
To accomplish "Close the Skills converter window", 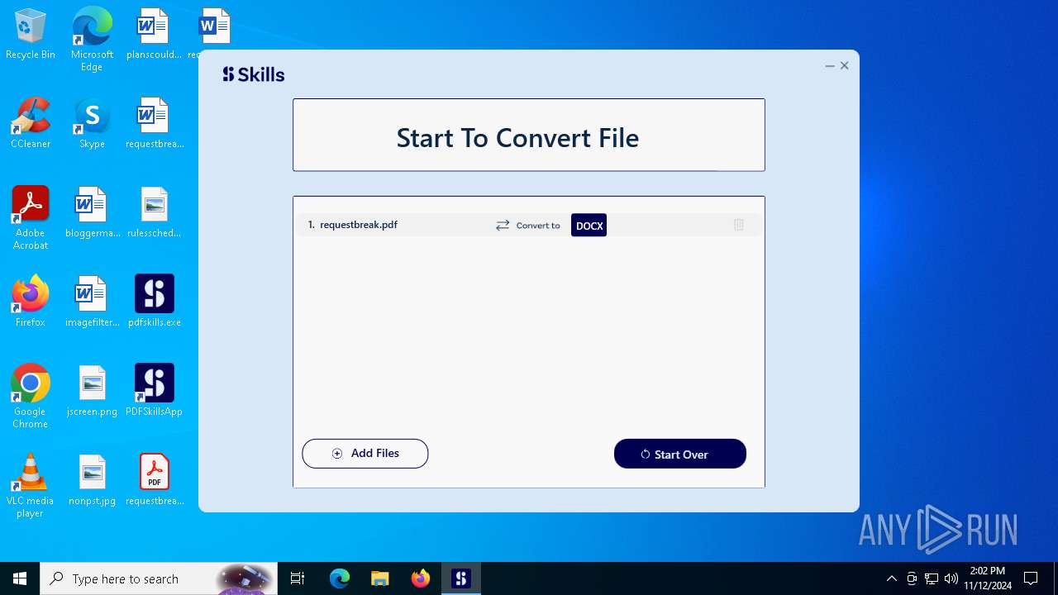I will coord(845,66).
